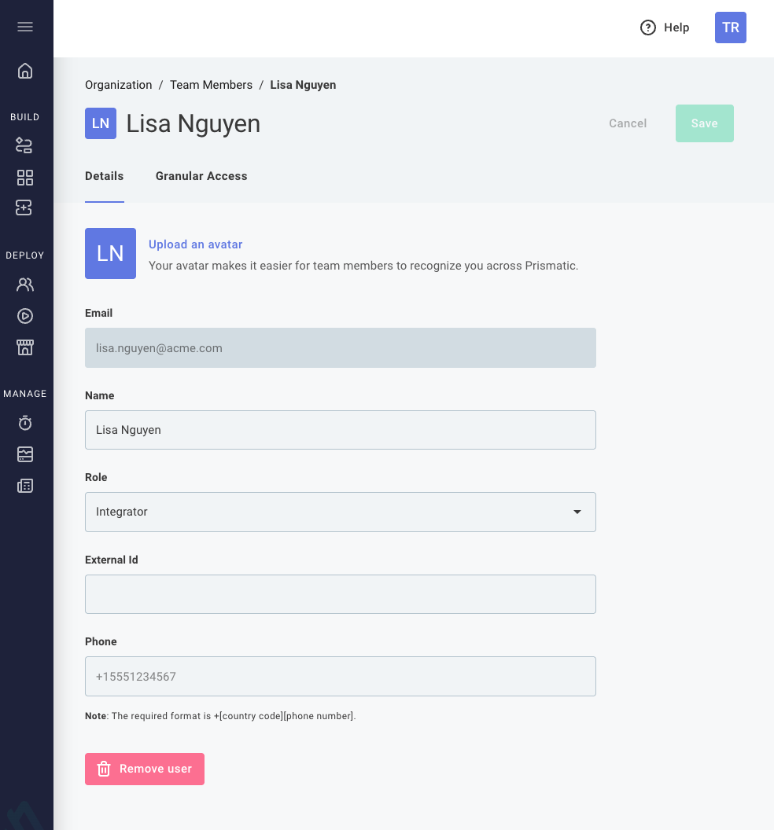Open the Integrations builder icon under BUILD
Screen dimensions: 774x830
click(x=25, y=145)
